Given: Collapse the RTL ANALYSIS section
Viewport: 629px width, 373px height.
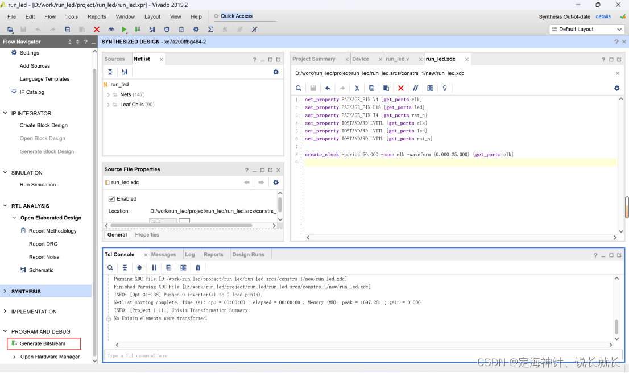Looking at the screenshot, I should [x=5, y=206].
